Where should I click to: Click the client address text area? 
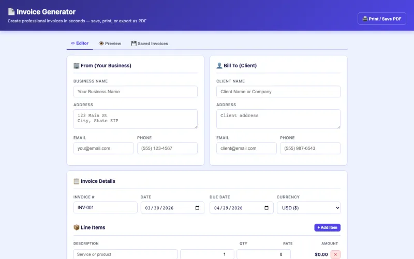coord(278,119)
